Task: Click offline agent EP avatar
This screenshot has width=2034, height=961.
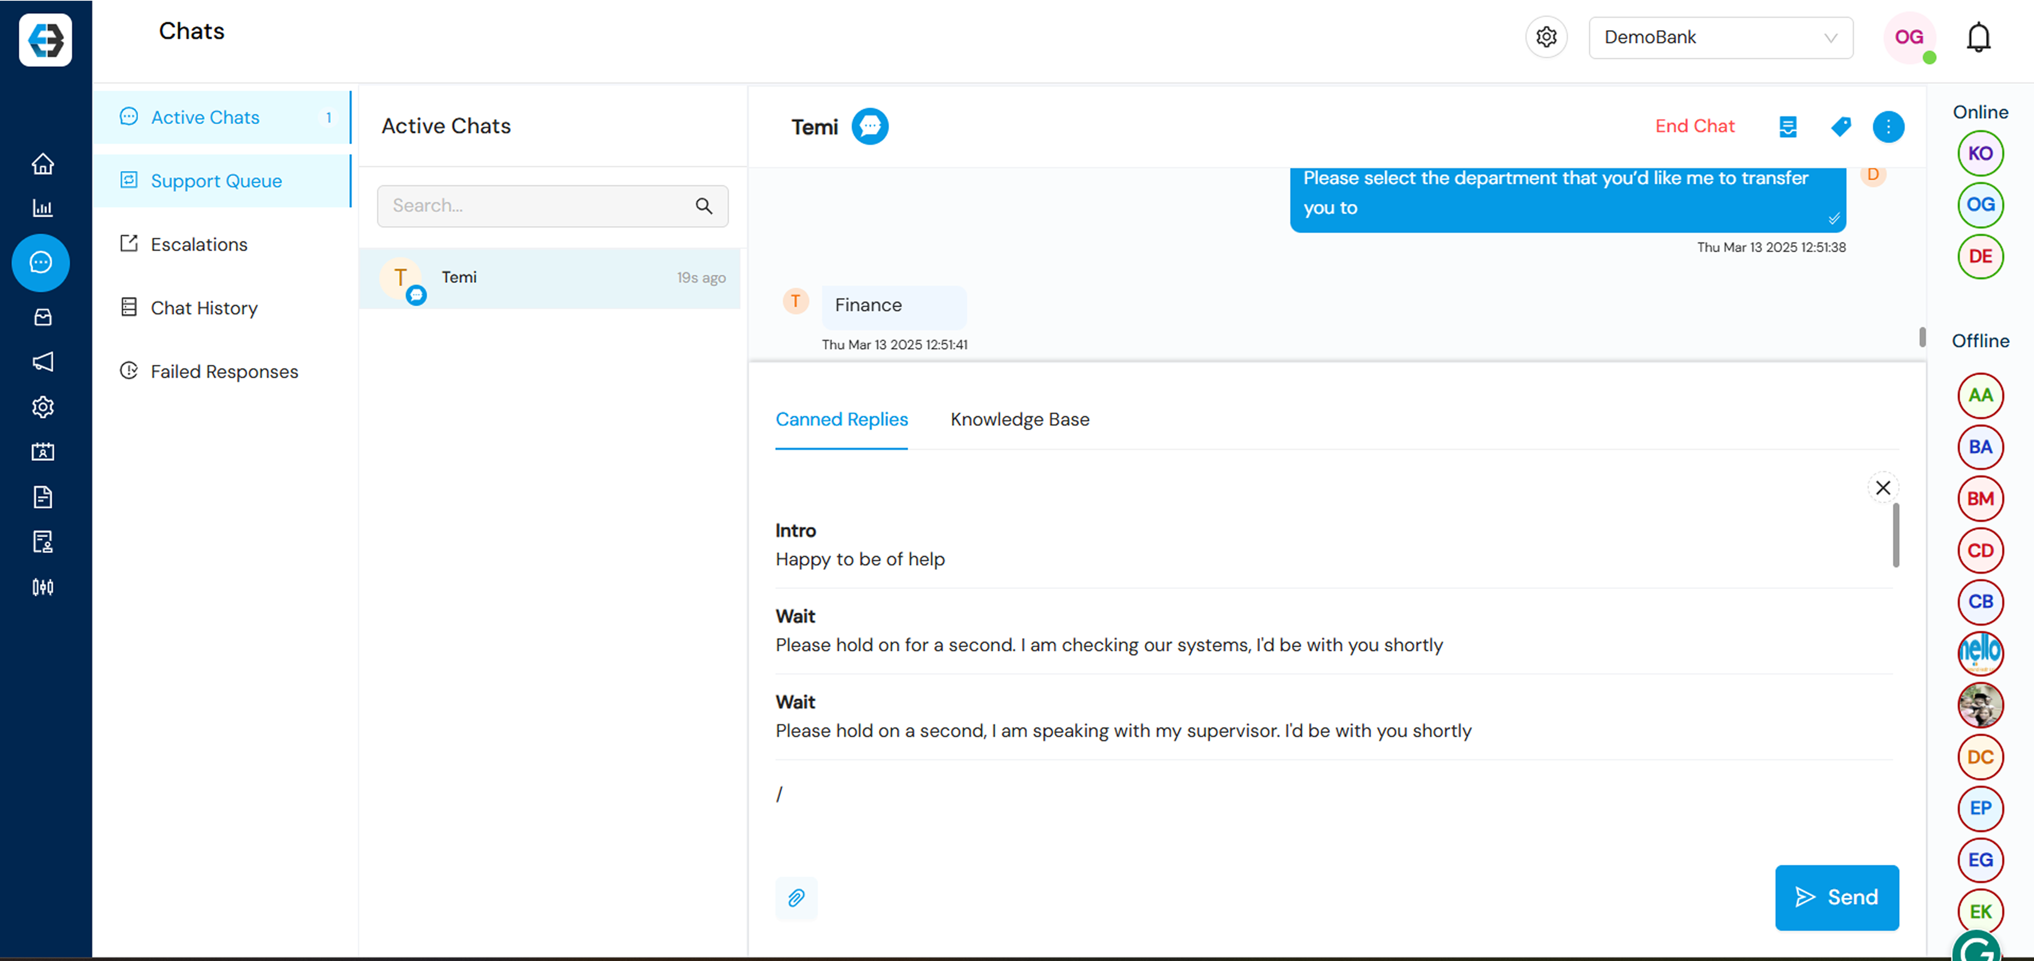Action: click(1980, 808)
